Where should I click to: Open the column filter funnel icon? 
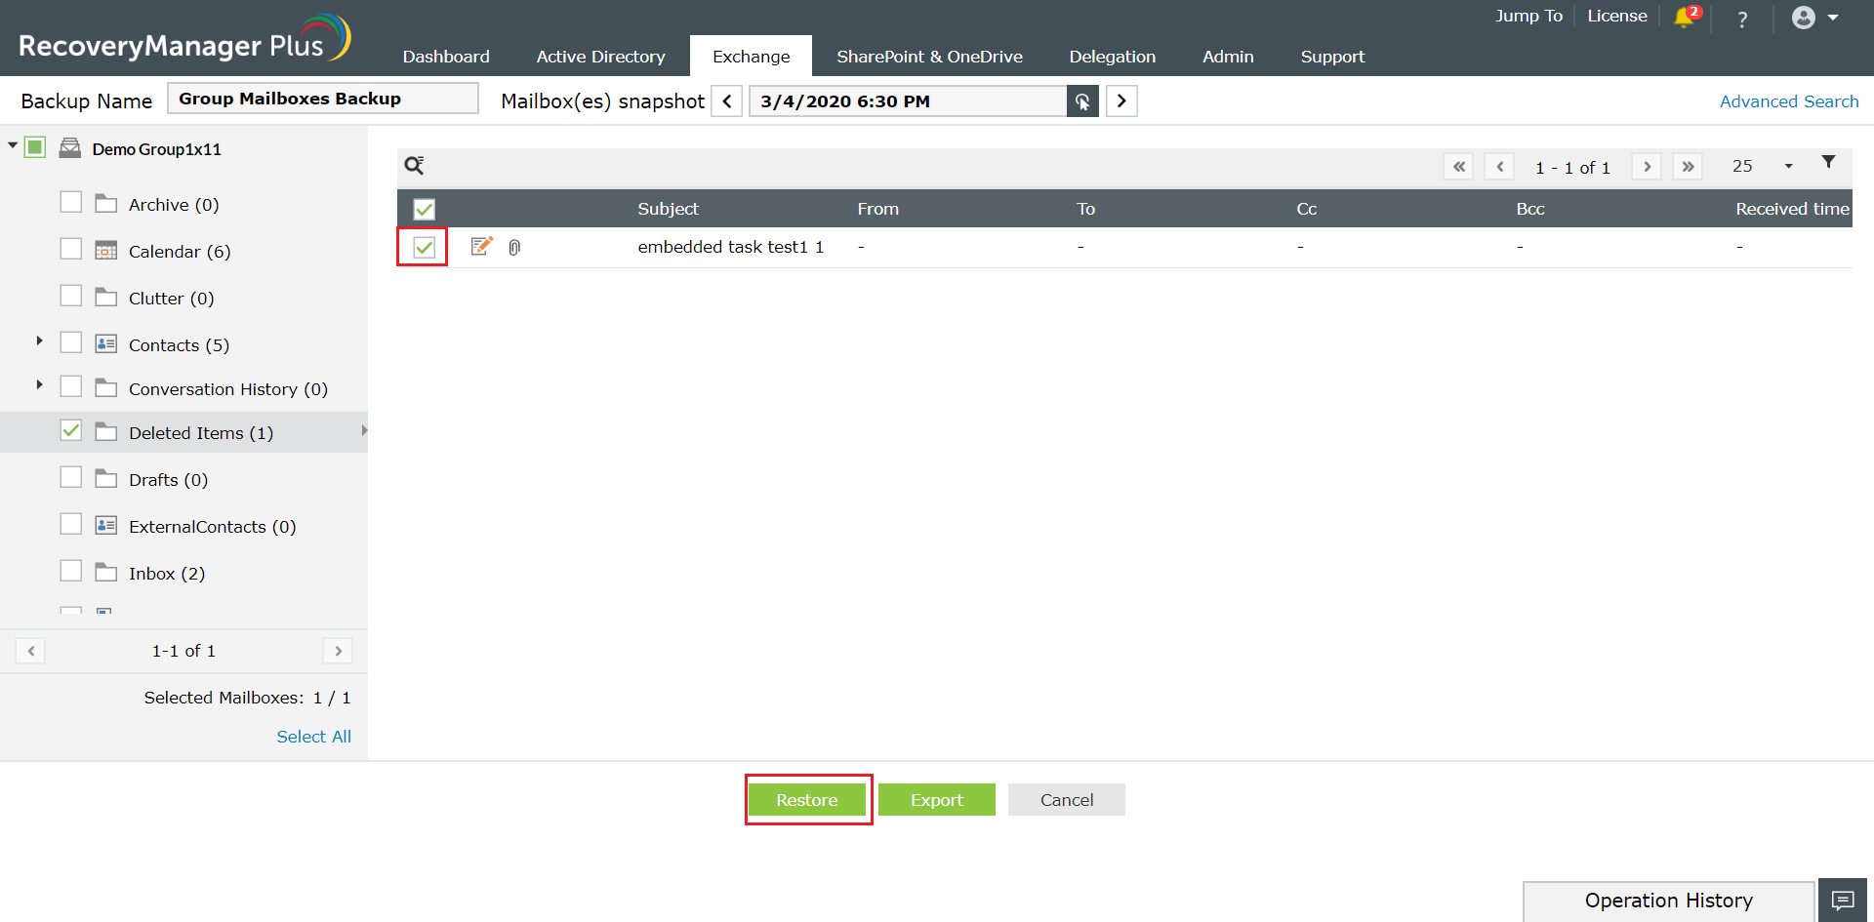click(1830, 162)
